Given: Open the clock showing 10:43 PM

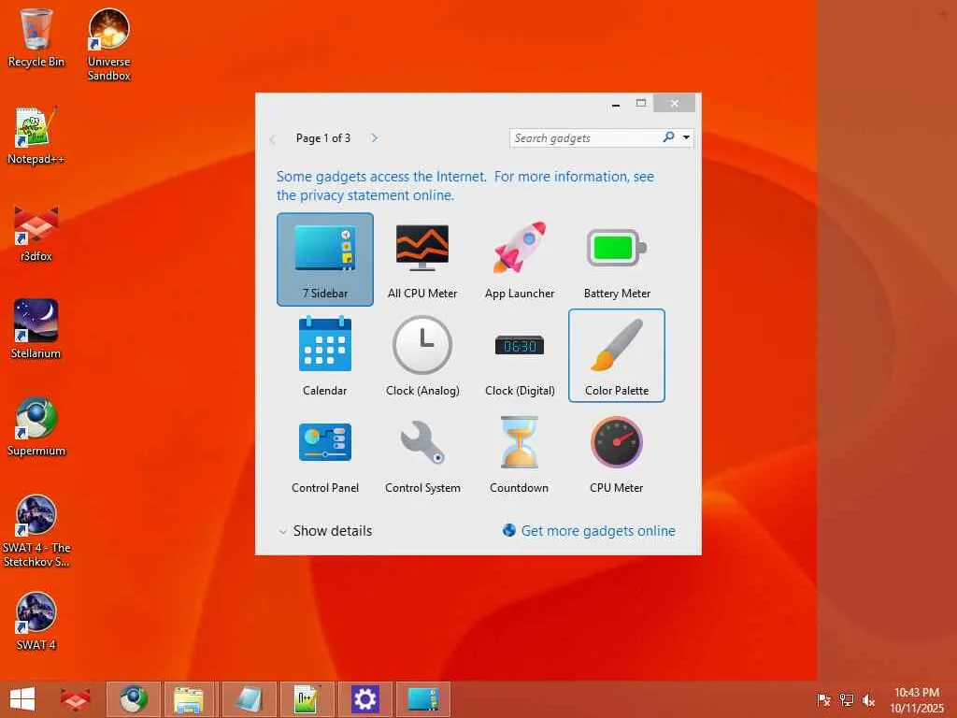Looking at the screenshot, I should point(916,700).
